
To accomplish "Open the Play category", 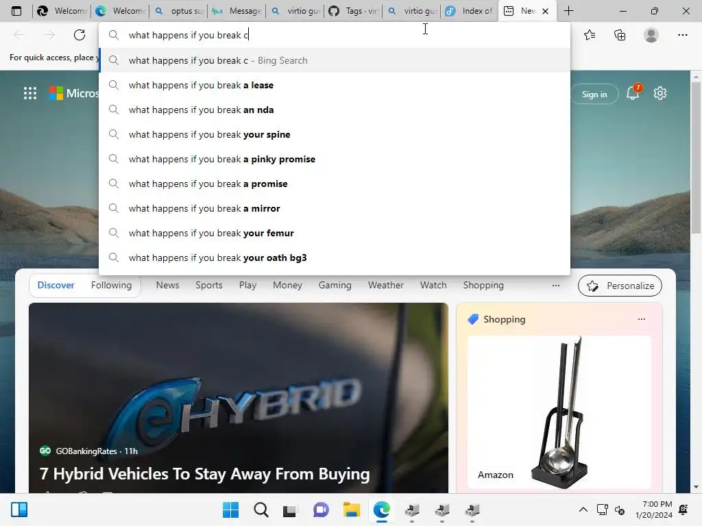I will pos(247,285).
